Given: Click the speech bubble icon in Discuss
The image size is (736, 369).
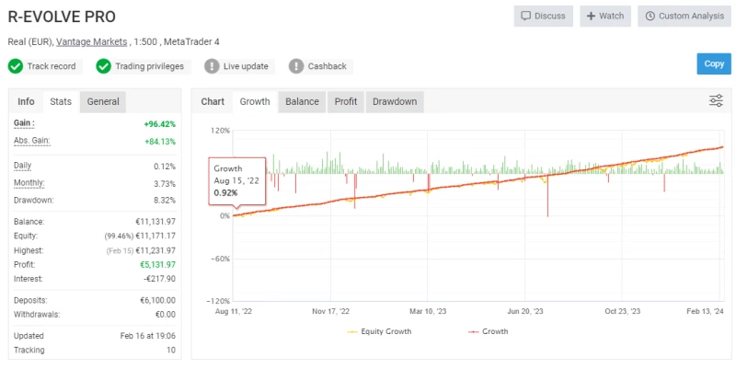Looking at the screenshot, I should (x=526, y=17).
